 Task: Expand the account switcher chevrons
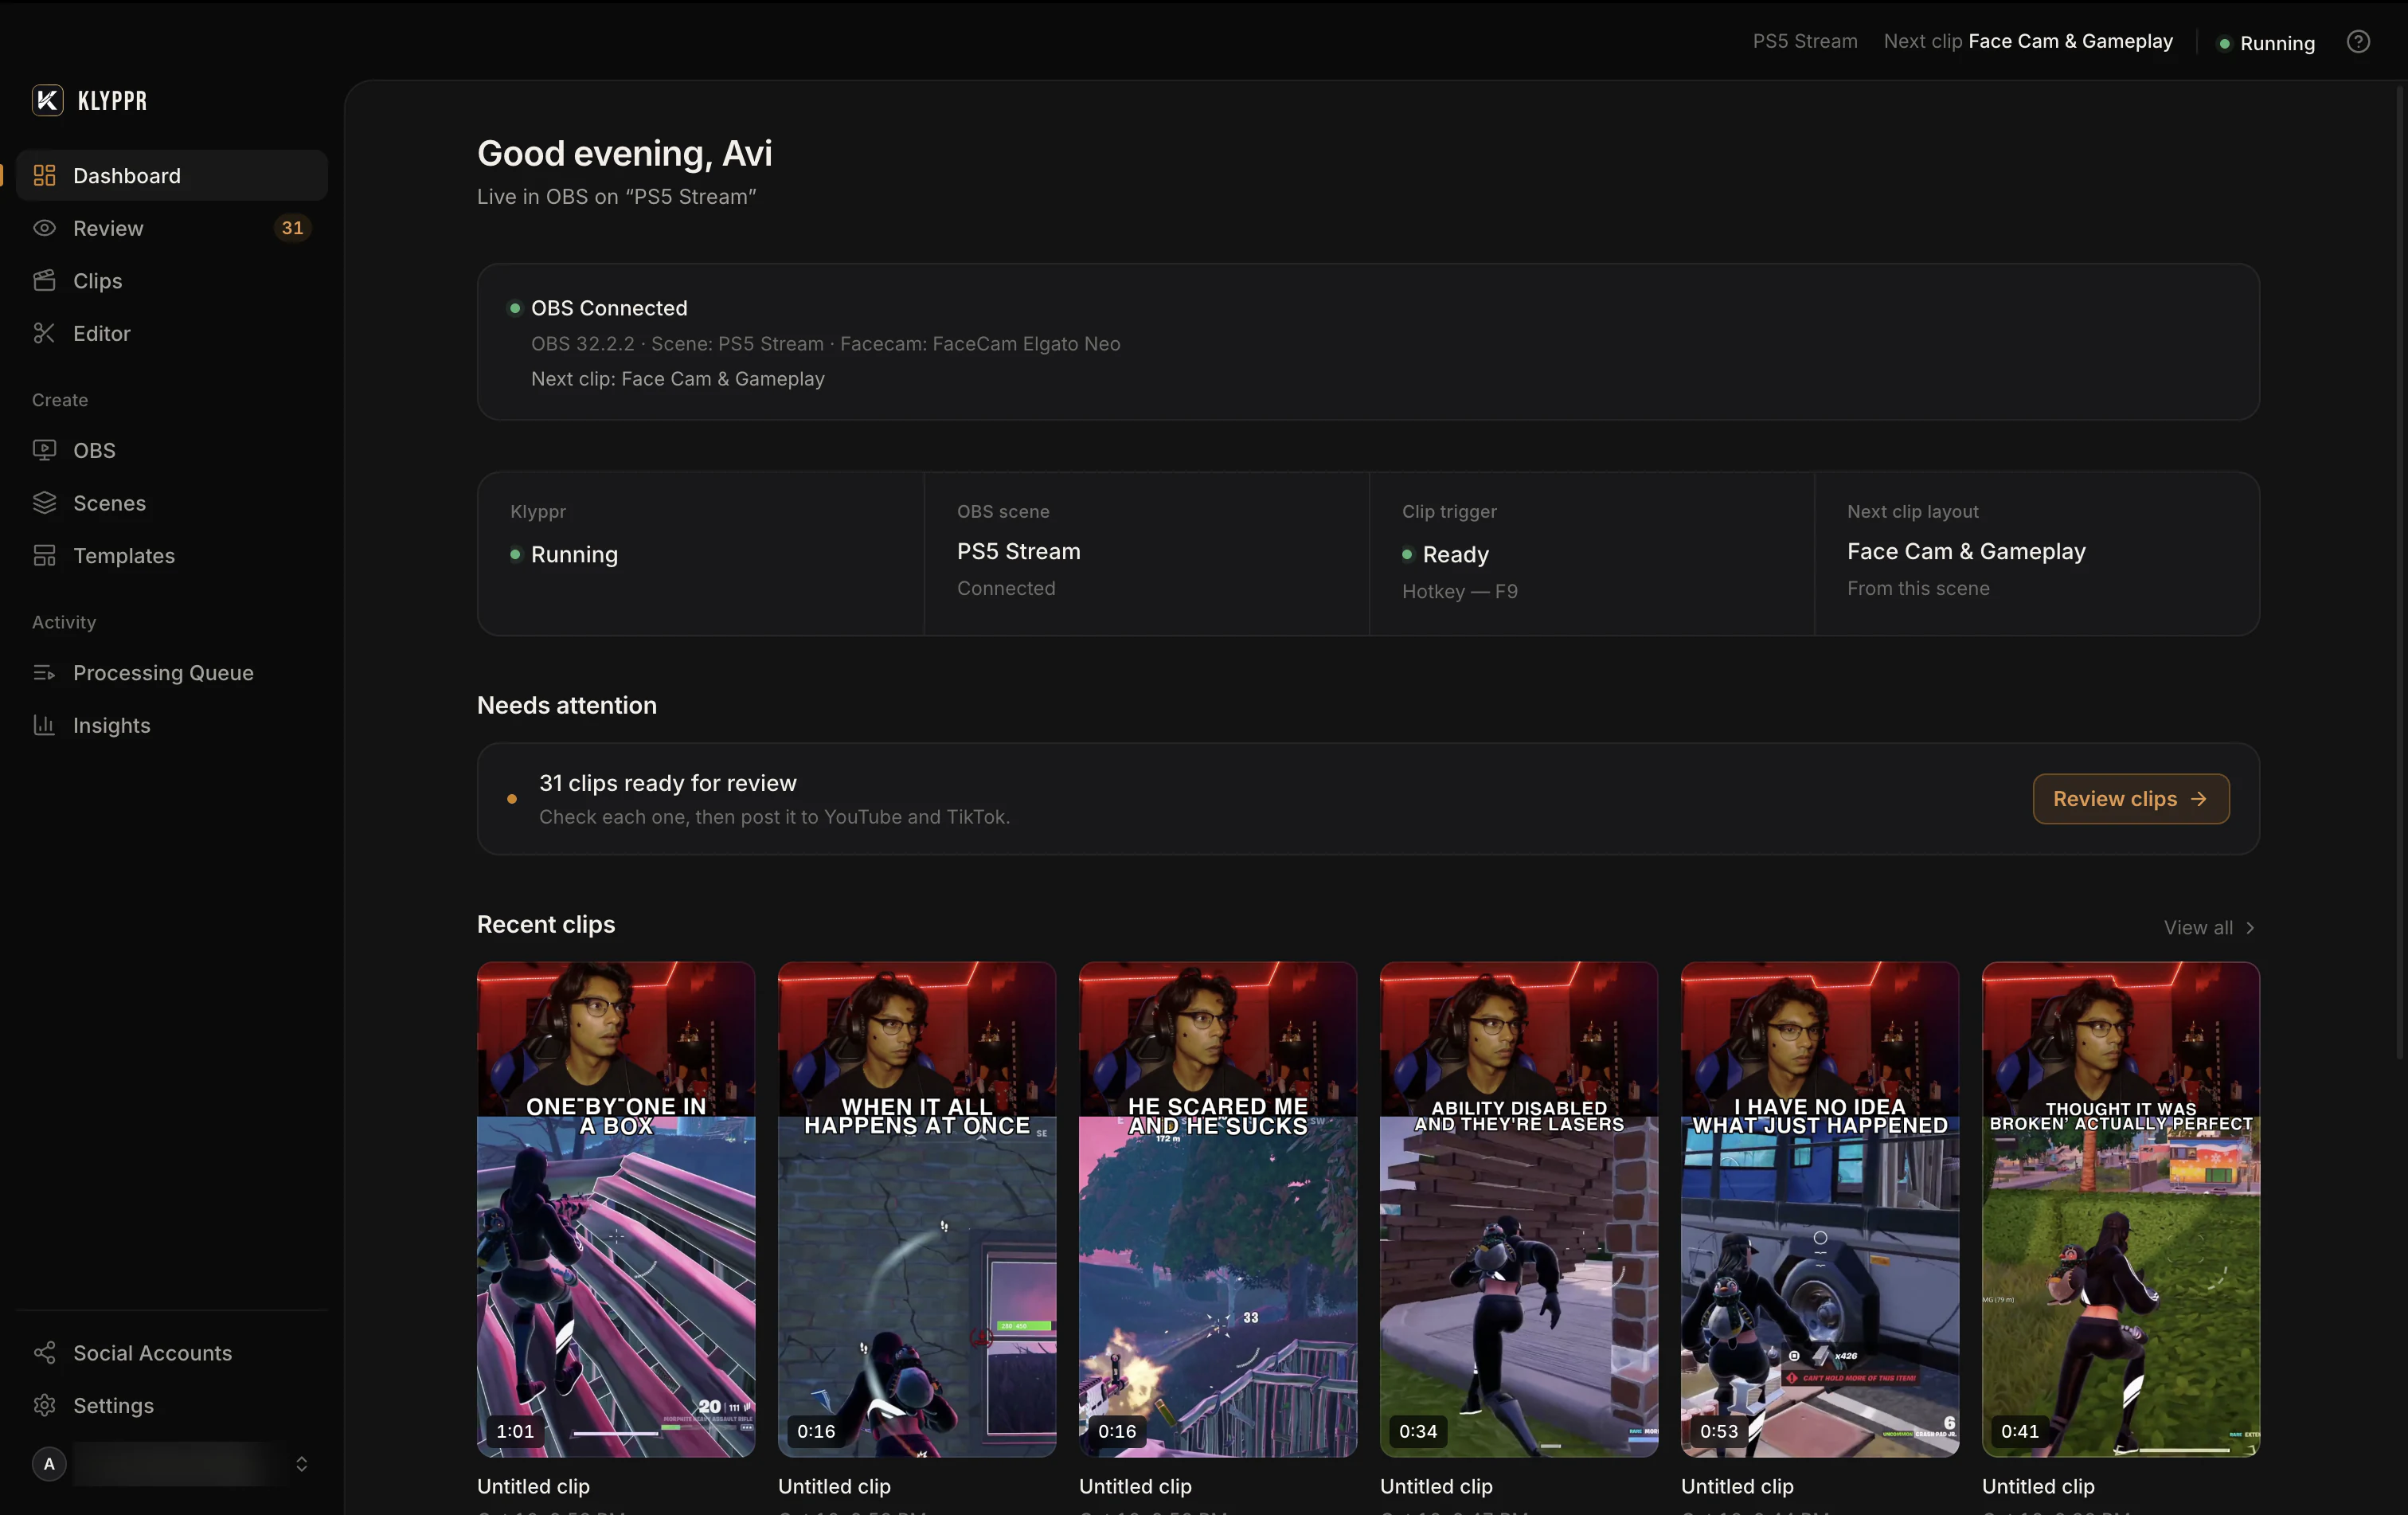tap(301, 1464)
